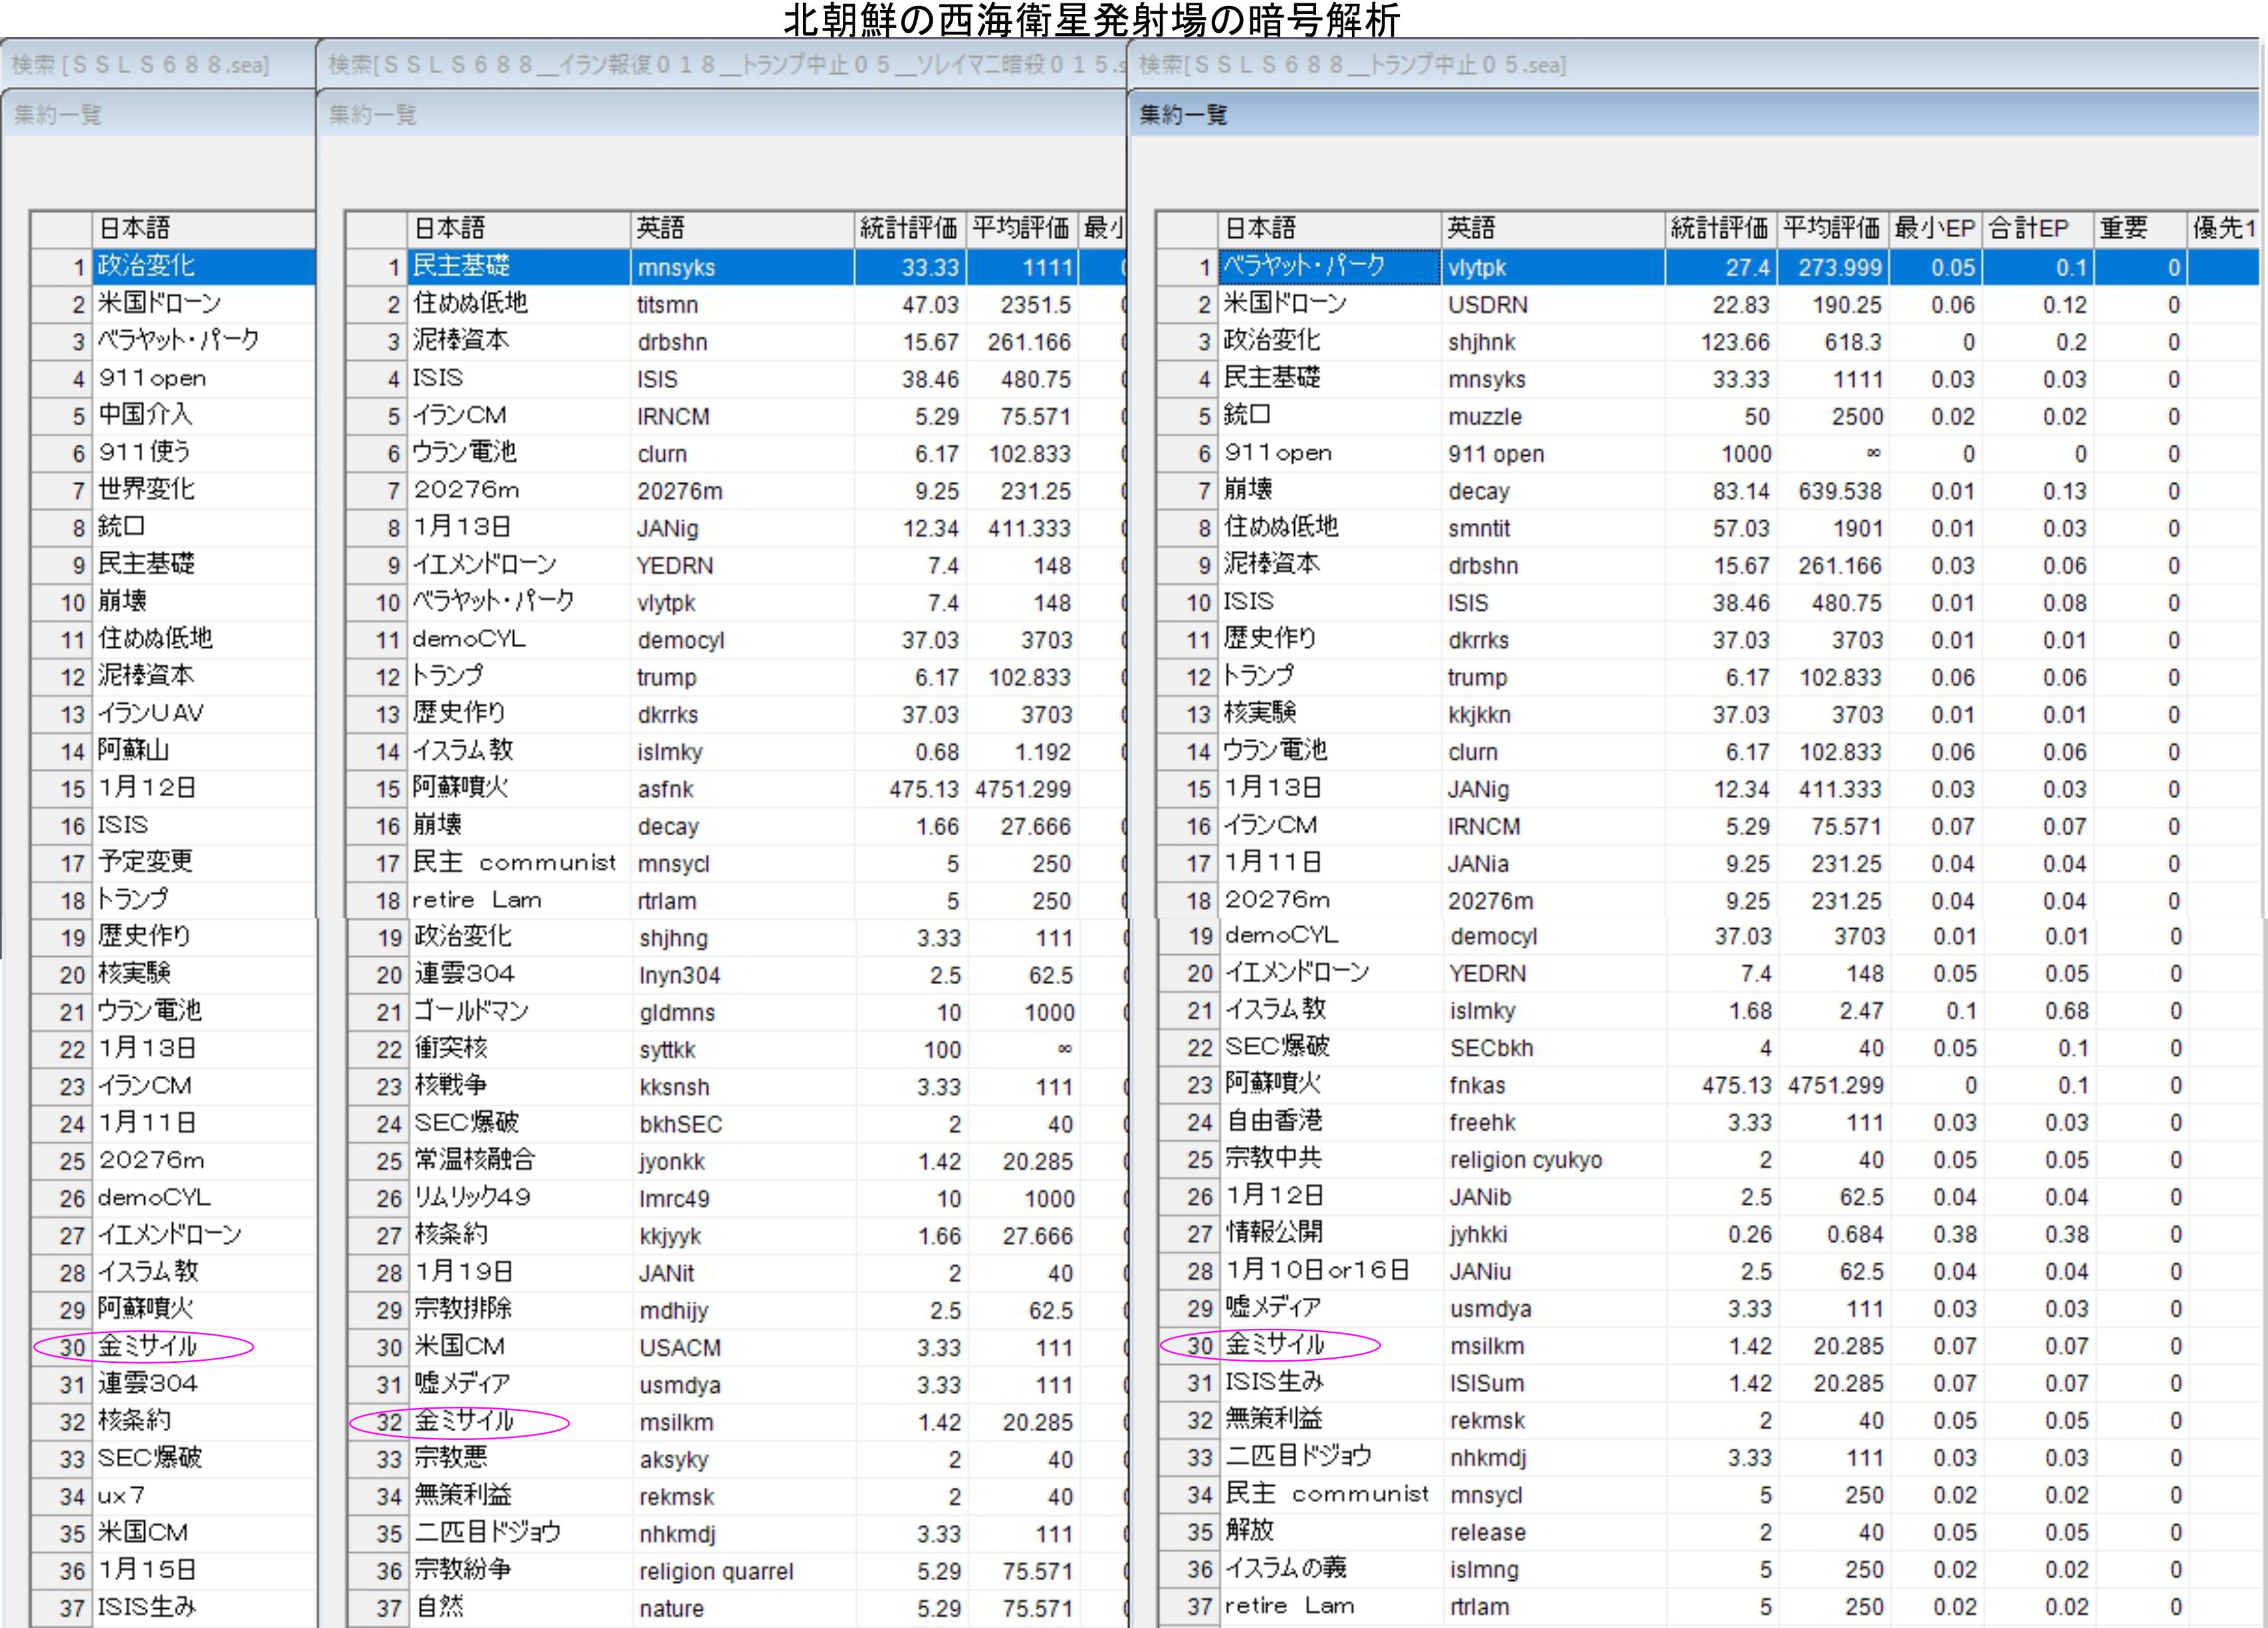Click the 集約一覧 panel header at right
This screenshot has width=2268, height=1628.
(1184, 115)
